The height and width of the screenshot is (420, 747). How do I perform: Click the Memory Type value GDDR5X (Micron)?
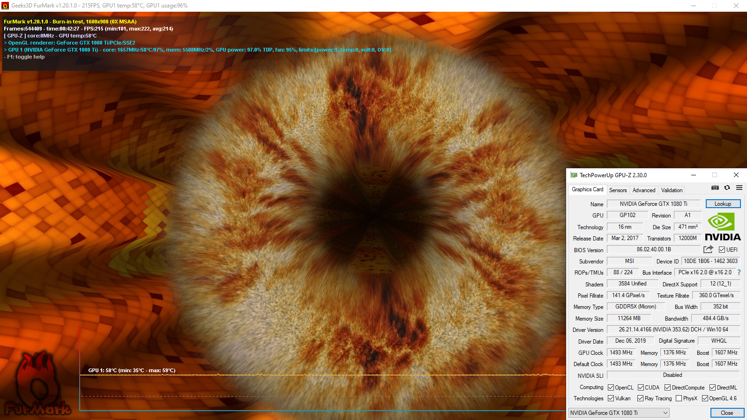click(x=635, y=307)
